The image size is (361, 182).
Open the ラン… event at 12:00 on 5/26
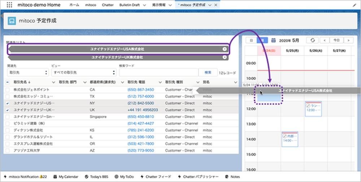tap(313, 109)
